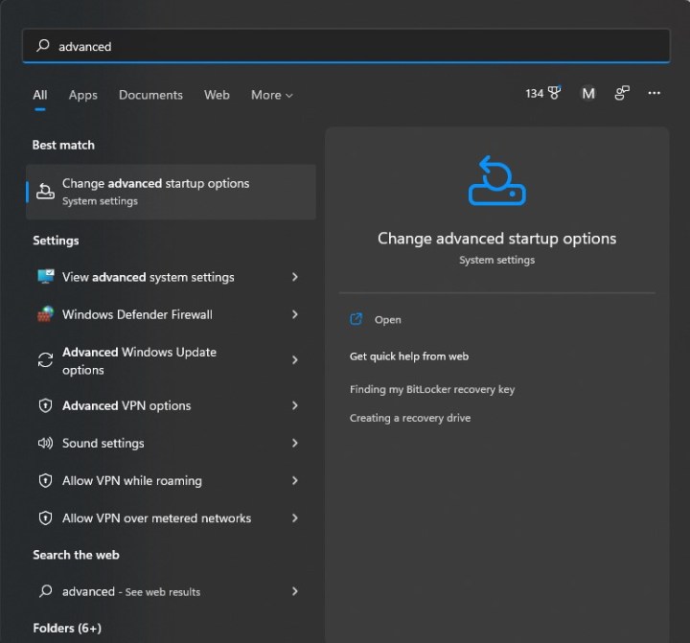690x643 pixels.
Task: Click the Open external link icon
Action: 357,320
